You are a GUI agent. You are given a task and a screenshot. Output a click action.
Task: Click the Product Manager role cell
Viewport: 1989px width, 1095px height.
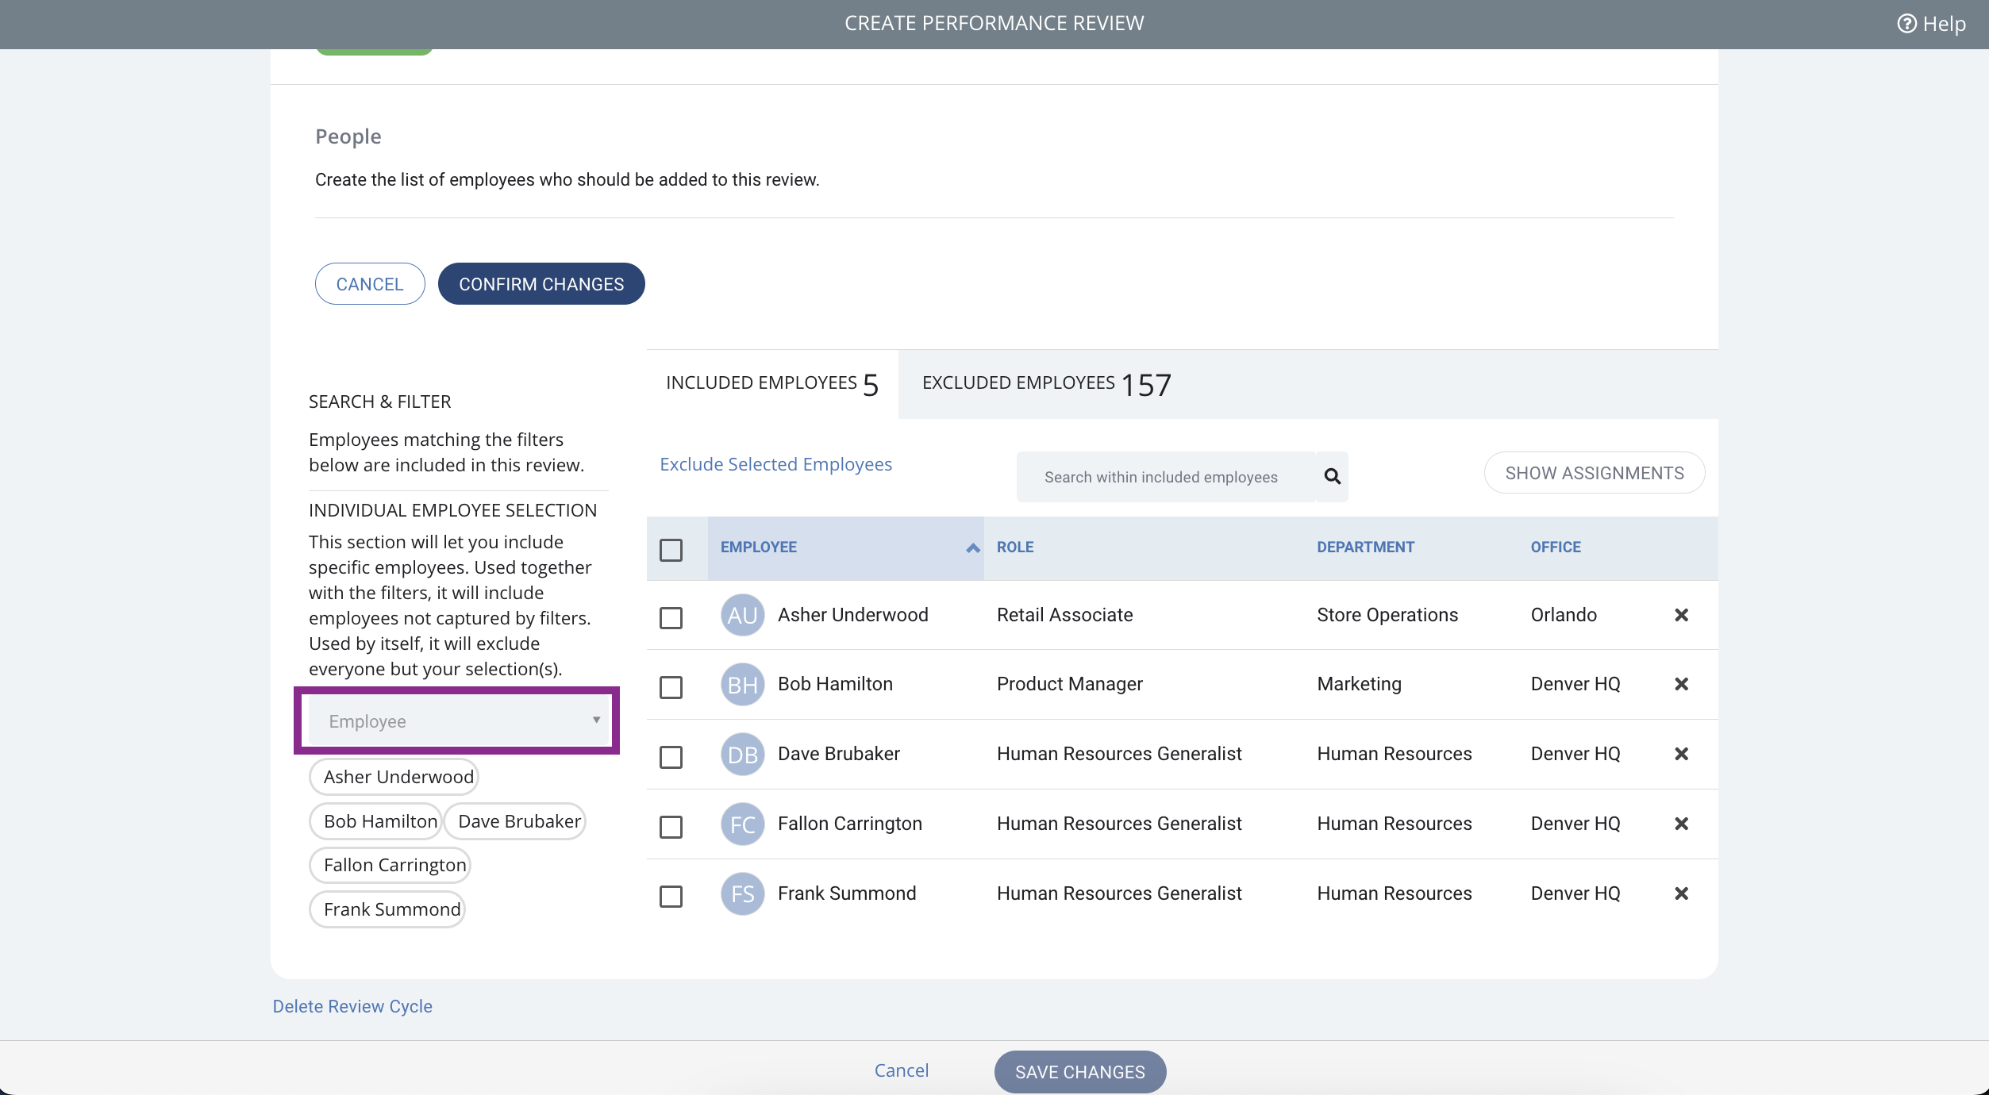[x=1070, y=684]
